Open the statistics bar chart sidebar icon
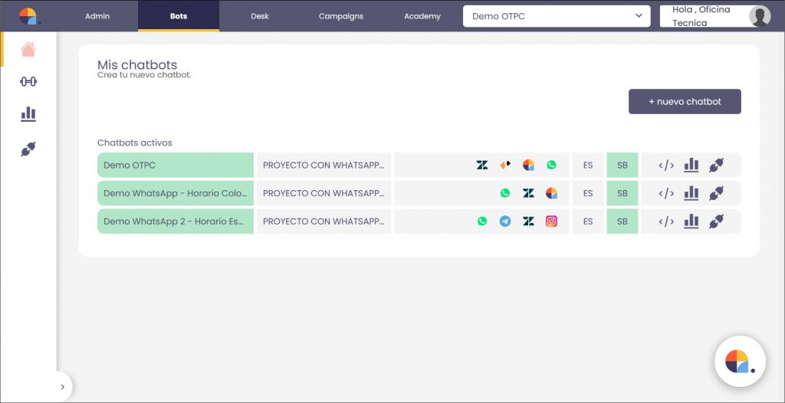This screenshot has width=785, height=403. click(x=28, y=115)
